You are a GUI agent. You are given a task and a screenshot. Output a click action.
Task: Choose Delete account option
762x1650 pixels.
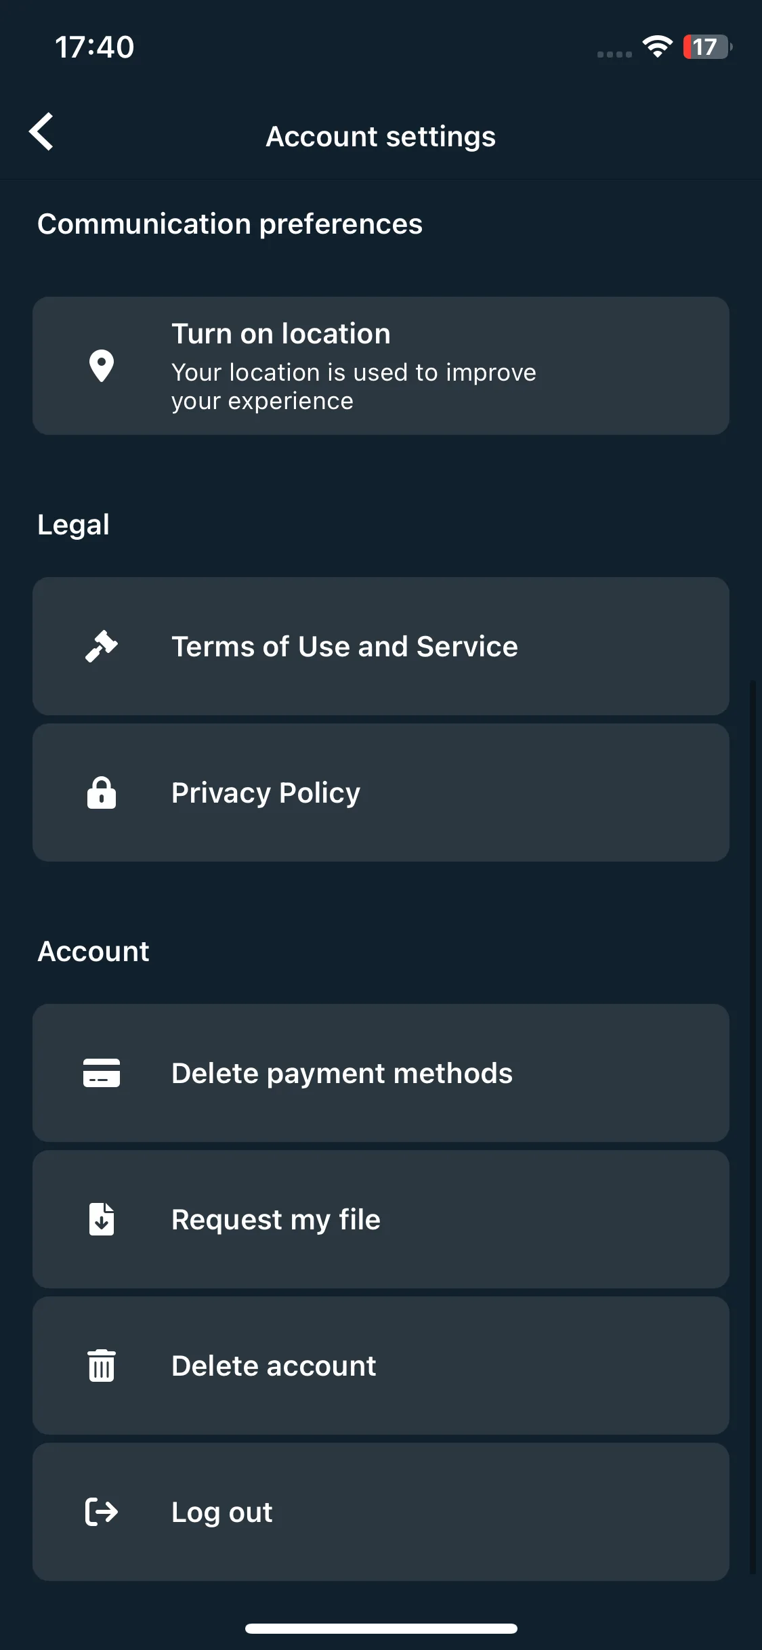click(381, 1366)
